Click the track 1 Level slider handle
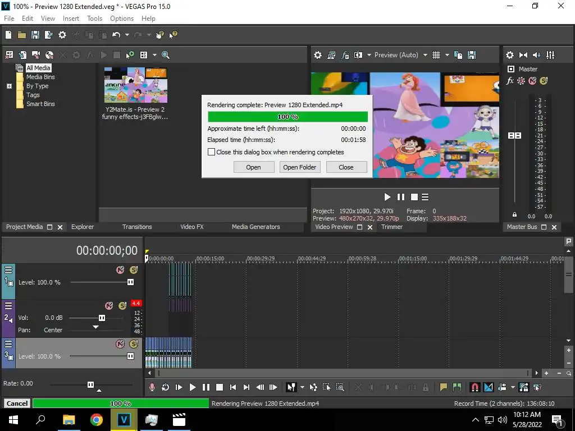 [130, 282]
